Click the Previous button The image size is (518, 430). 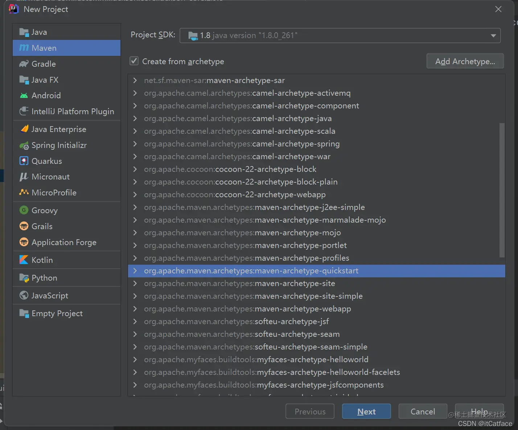310,411
